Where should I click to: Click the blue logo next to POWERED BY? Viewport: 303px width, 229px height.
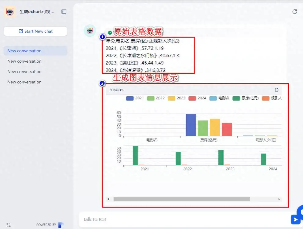(60, 224)
